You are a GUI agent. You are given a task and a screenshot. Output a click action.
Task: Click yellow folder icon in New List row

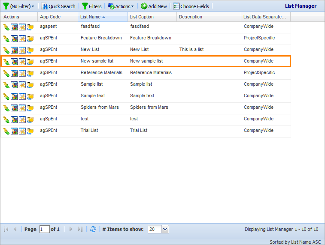pyautogui.click(x=30, y=50)
